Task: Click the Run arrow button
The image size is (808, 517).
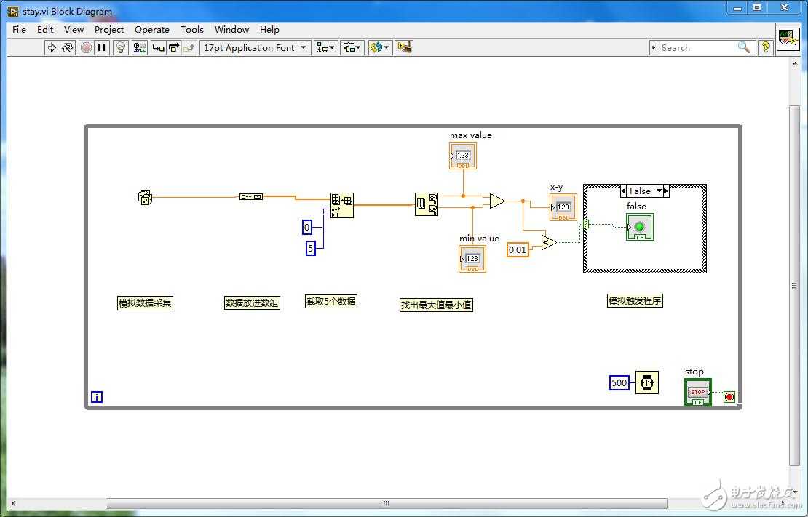Action: 52,48
